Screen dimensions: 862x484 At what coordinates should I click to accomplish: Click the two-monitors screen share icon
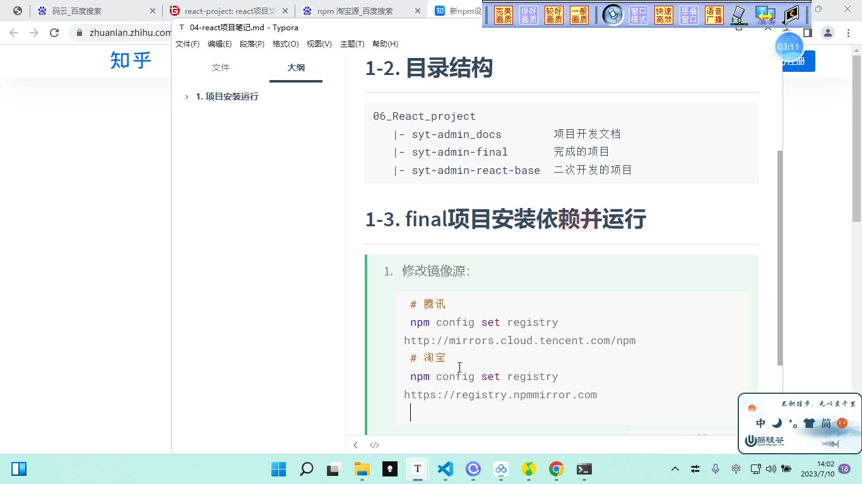click(x=765, y=15)
